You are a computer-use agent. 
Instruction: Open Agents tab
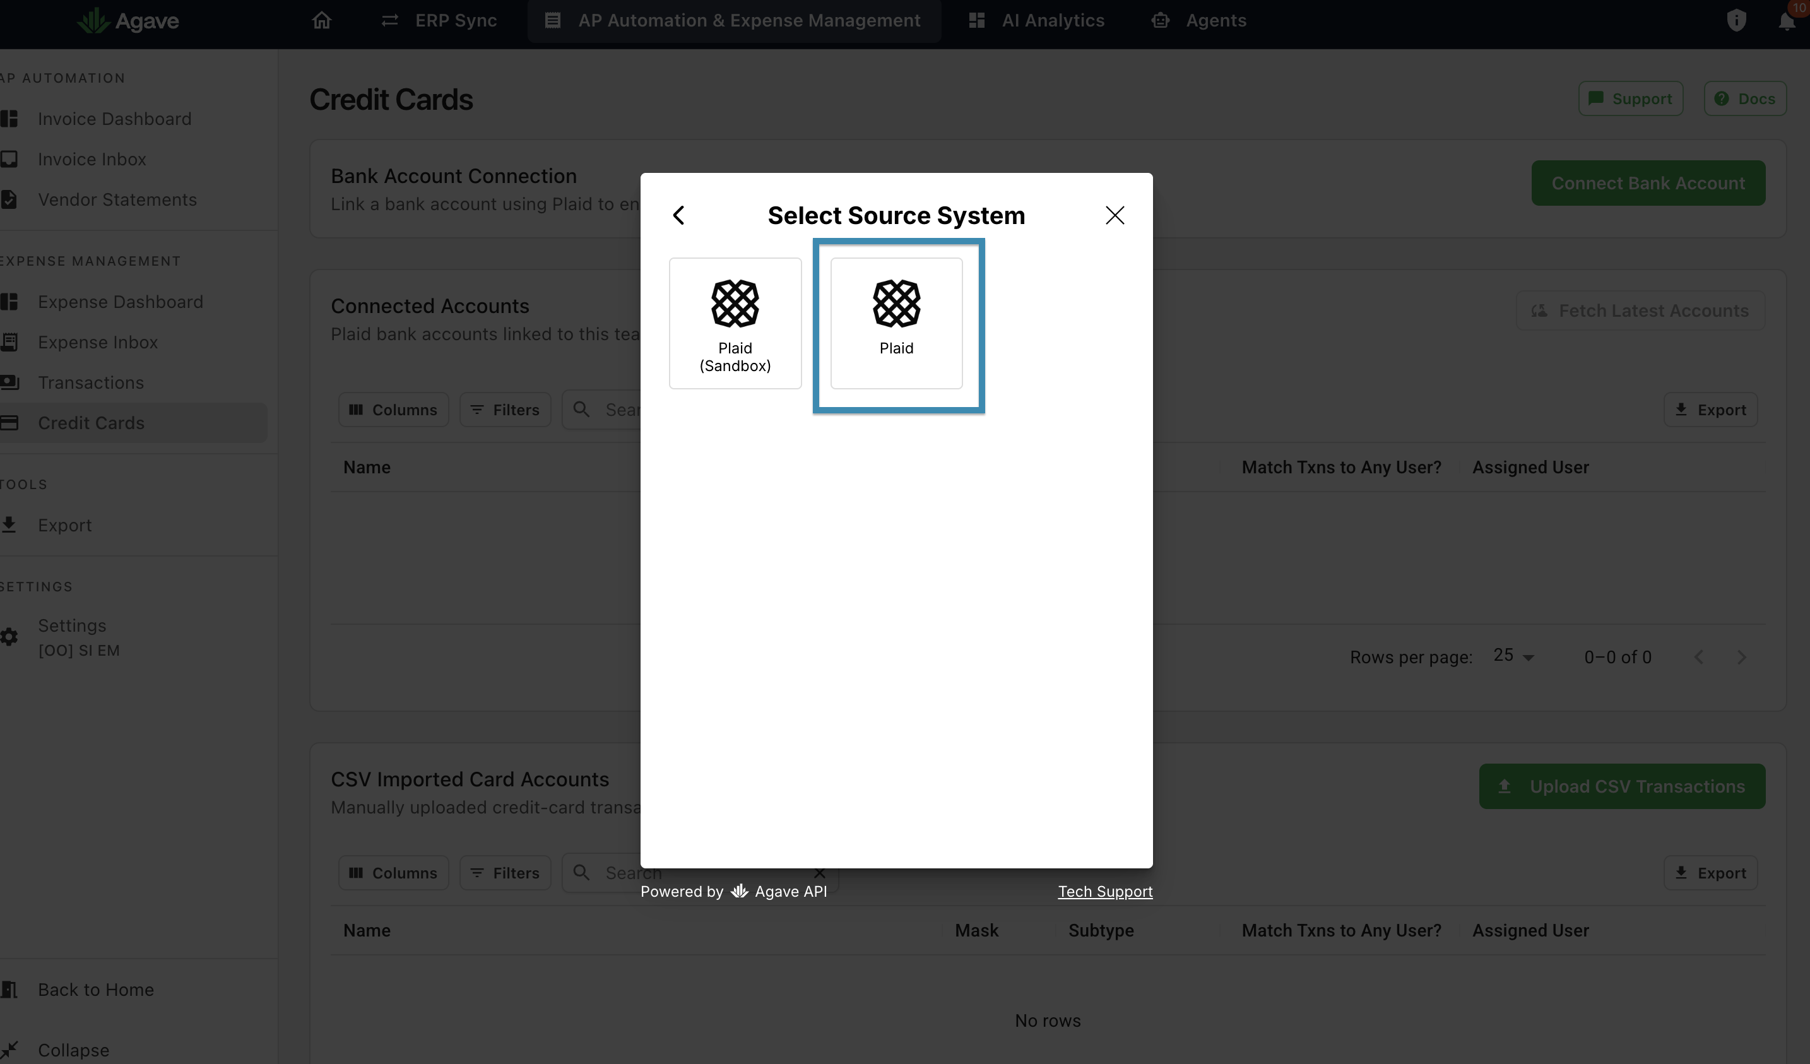click(1200, 21)
